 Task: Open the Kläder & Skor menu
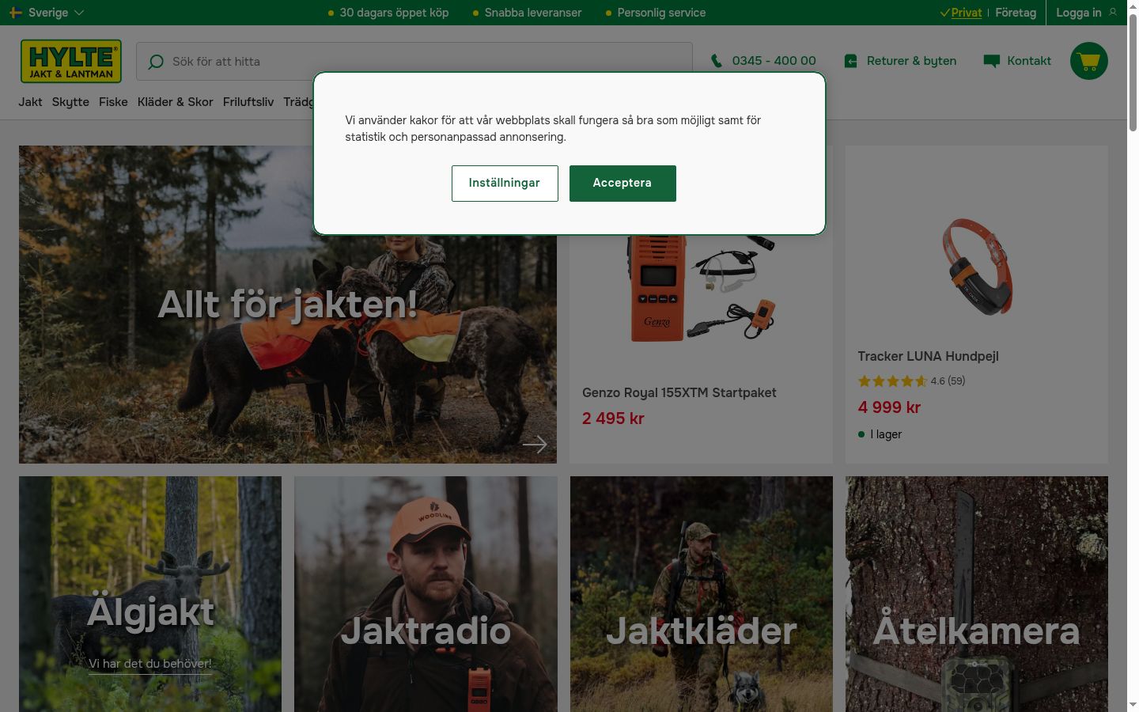175,102
